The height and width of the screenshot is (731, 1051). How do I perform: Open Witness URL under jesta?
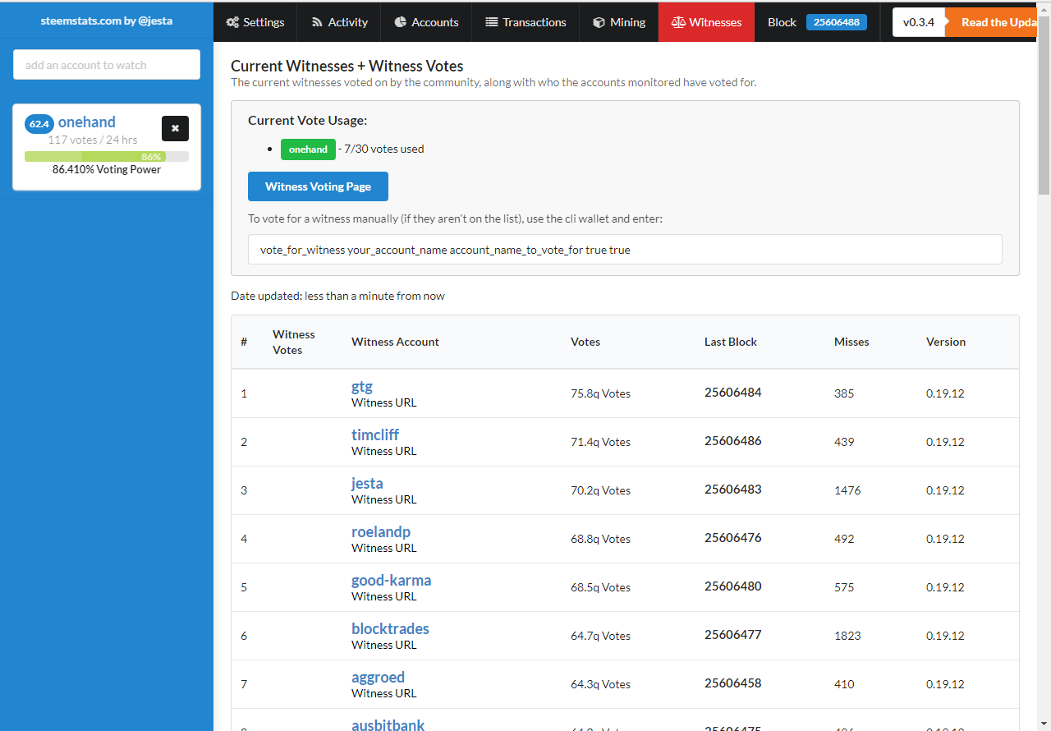[383, 499]
